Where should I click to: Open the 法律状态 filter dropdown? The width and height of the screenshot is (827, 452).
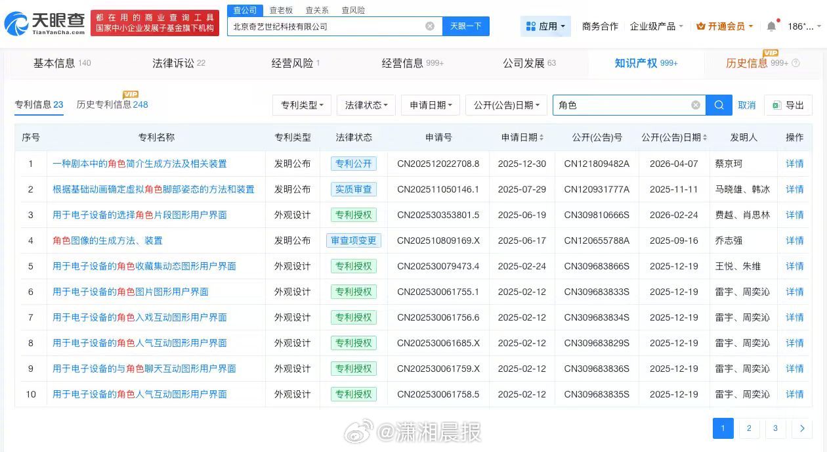[366, 104]
